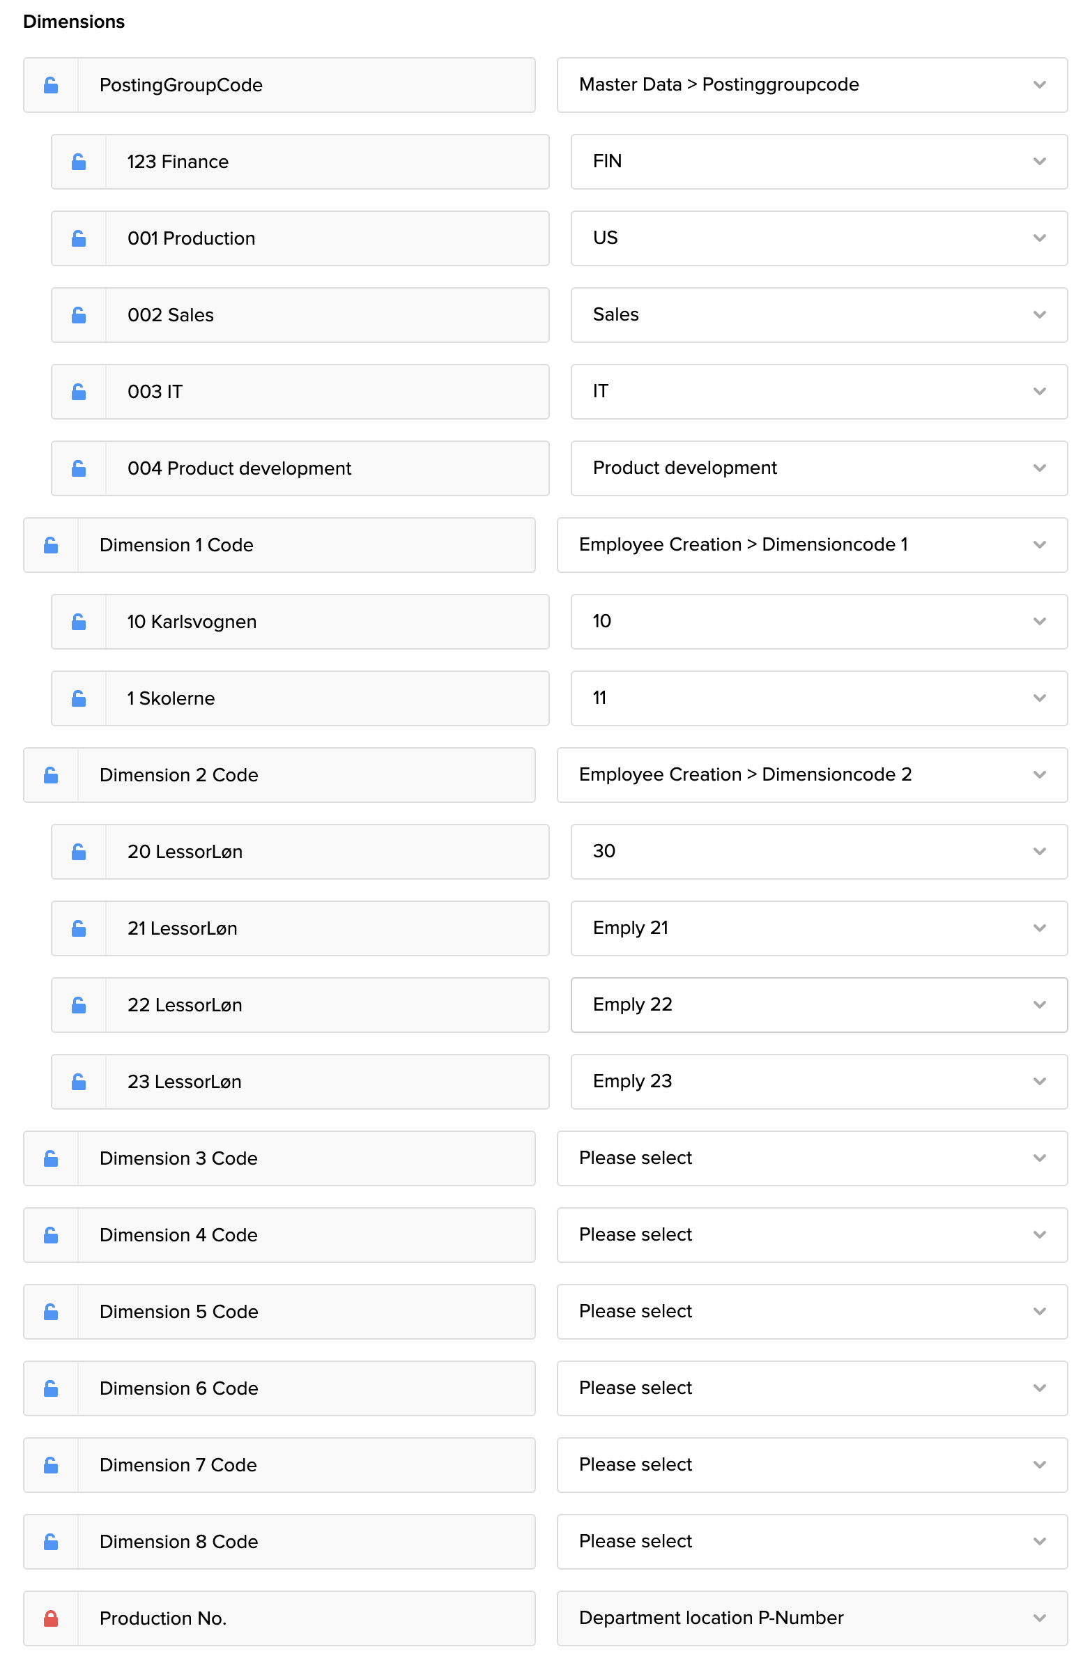Viewport: 1083px width, 1670px height.
Task: Click the unlock icon for 123 Finance
Action: pos(79,162)
